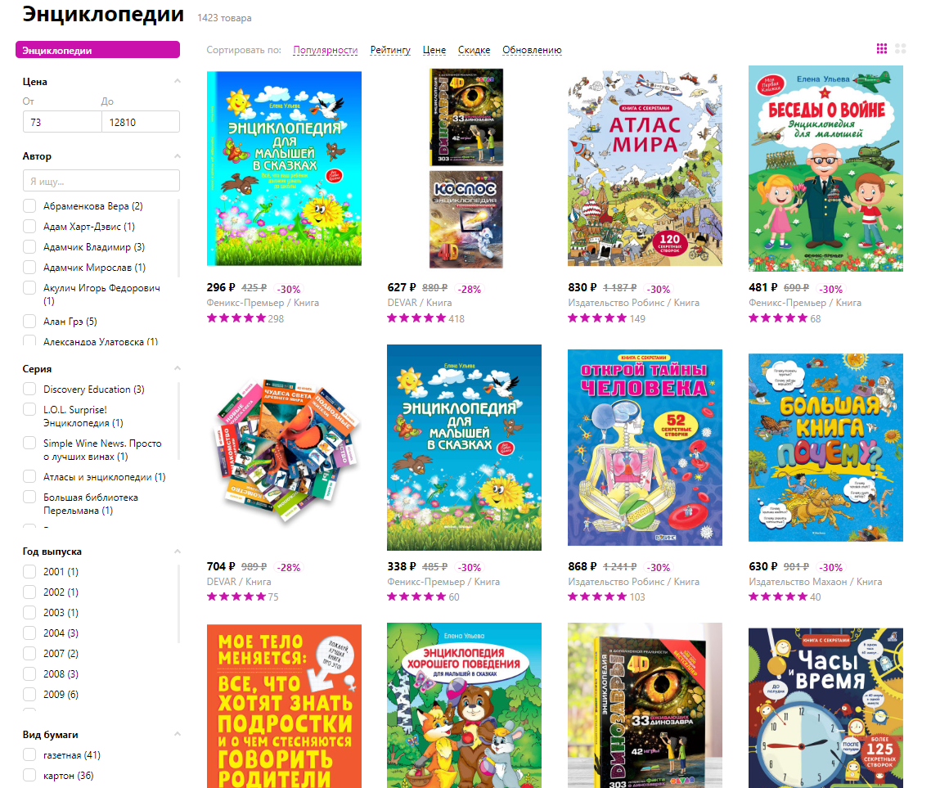Click the purple Энциклопедии category button
This screenshot has height=788, width=931.
tap(98, 50)
